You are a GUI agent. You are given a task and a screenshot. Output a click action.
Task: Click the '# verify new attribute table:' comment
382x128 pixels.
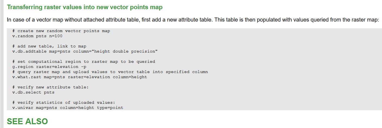51,87
